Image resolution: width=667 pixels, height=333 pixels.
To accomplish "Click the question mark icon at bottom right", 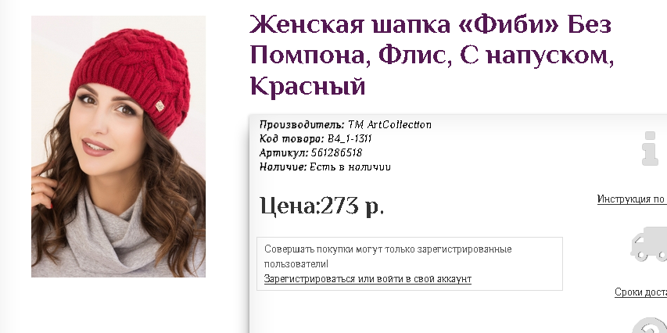I will coord(651,326).
